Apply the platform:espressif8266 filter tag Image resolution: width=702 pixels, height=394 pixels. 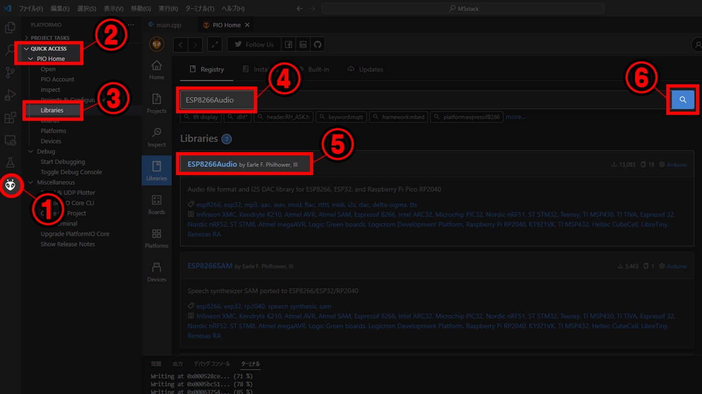(468, 117)
